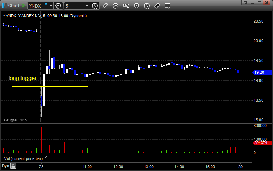Click the Dyn label at bottom left
This screenshot has width=273, height=171.
click(x=5, y=166)
